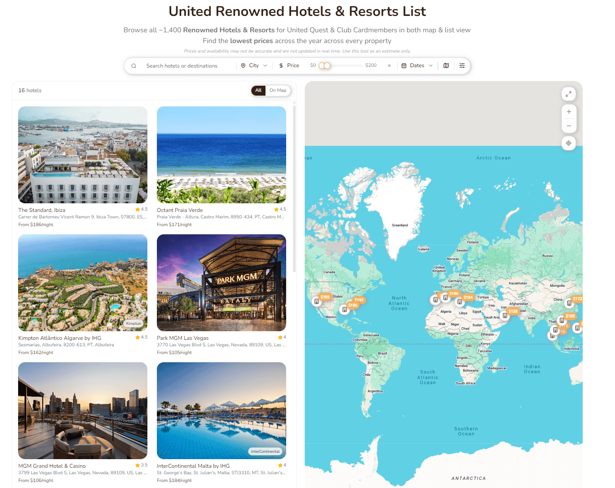Open InterContinental Malta by IHG title

(x=193, y=466)
